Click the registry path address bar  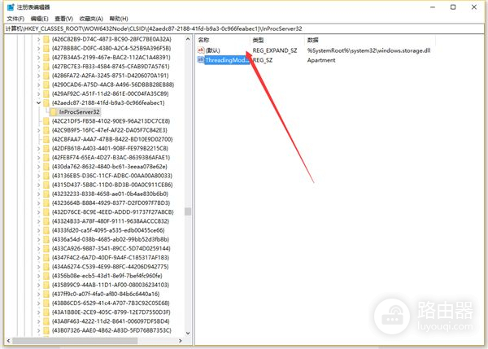(x=244, y=29)
